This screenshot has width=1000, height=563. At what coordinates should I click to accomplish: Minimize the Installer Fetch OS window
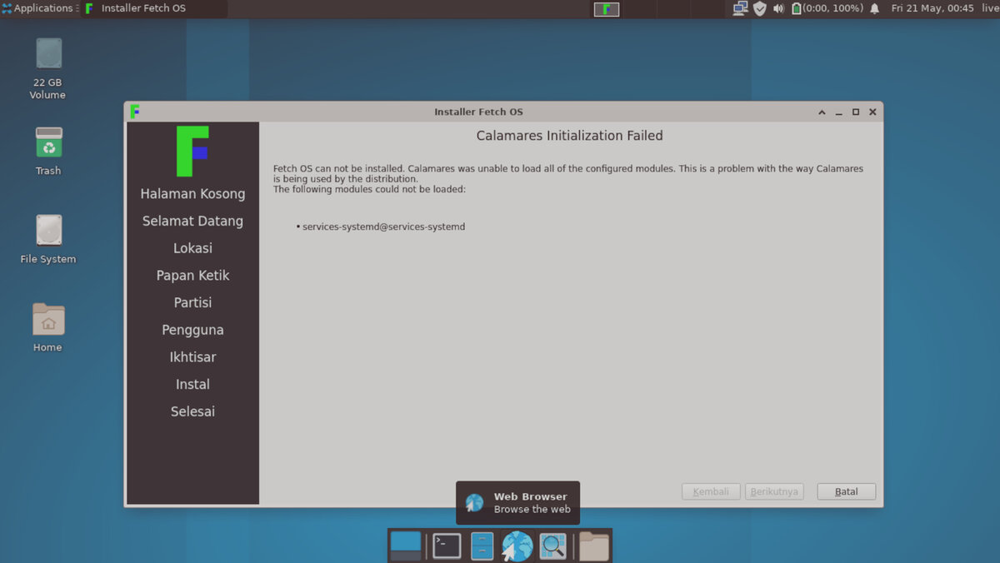pyautogui.click(x=838, y=112)
